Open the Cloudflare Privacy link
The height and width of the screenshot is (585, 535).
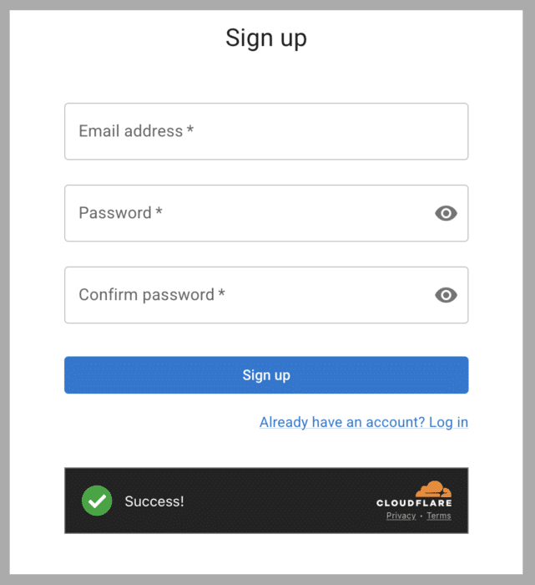(401, 516)
